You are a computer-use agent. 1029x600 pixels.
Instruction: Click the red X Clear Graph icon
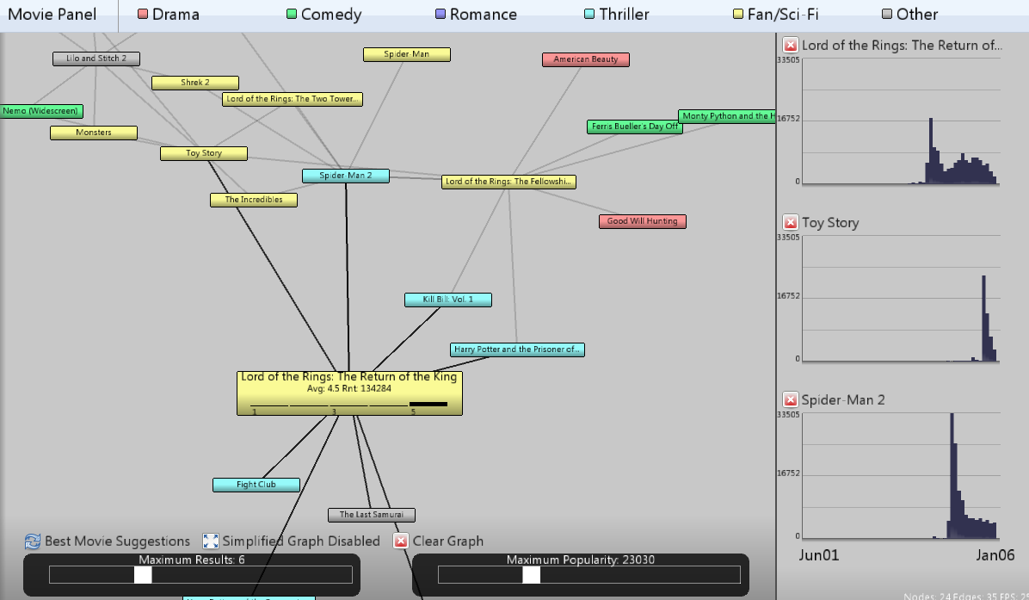(x=400, y=541)
